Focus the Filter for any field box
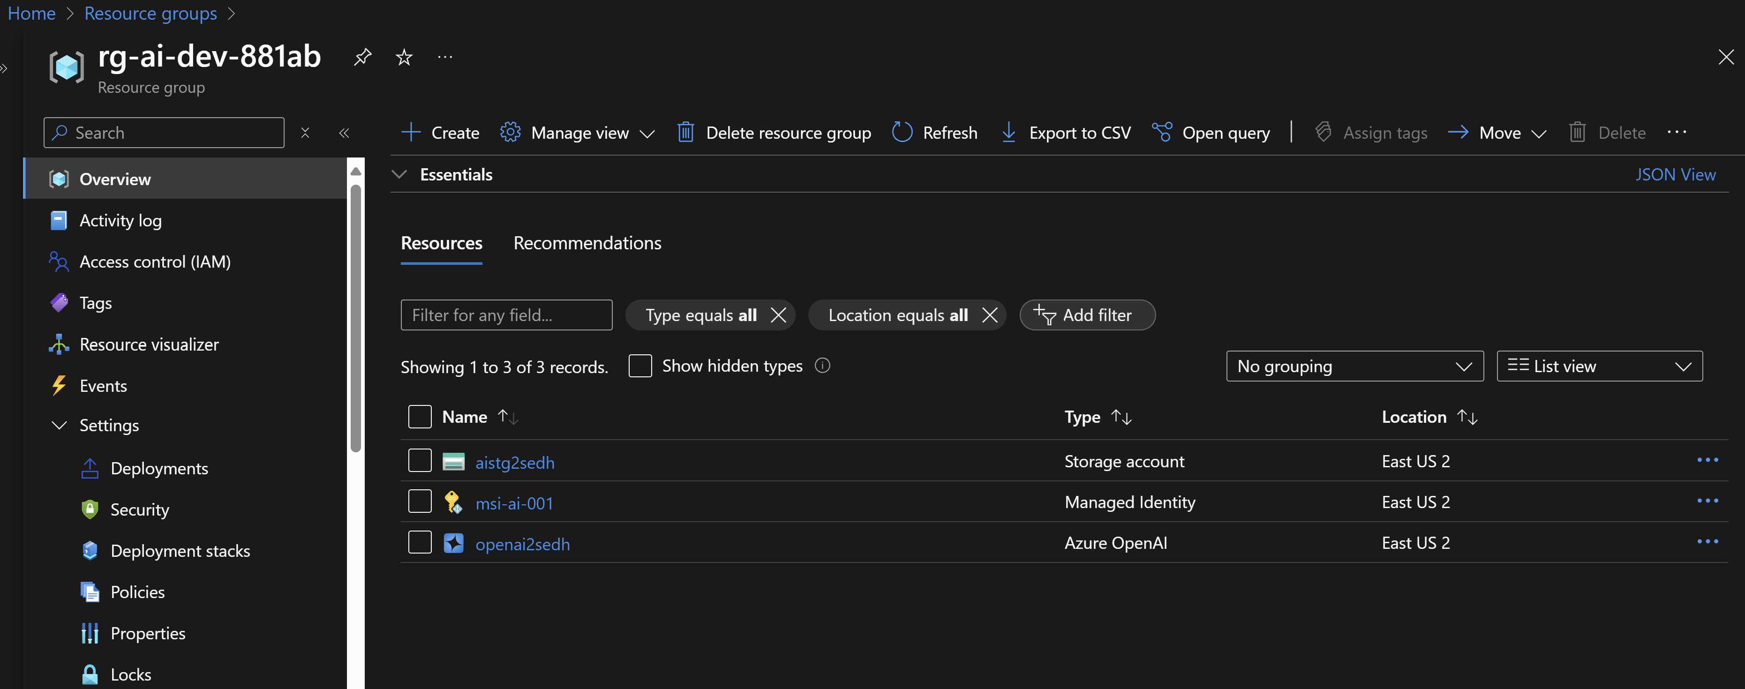This screenshot has width=1745, height=689. point(507,315)
